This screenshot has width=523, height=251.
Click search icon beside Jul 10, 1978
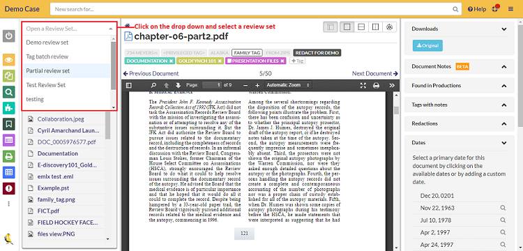point(503,220)
